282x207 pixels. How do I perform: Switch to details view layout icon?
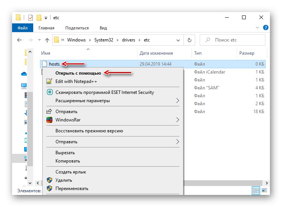click(x=256, y=190)
